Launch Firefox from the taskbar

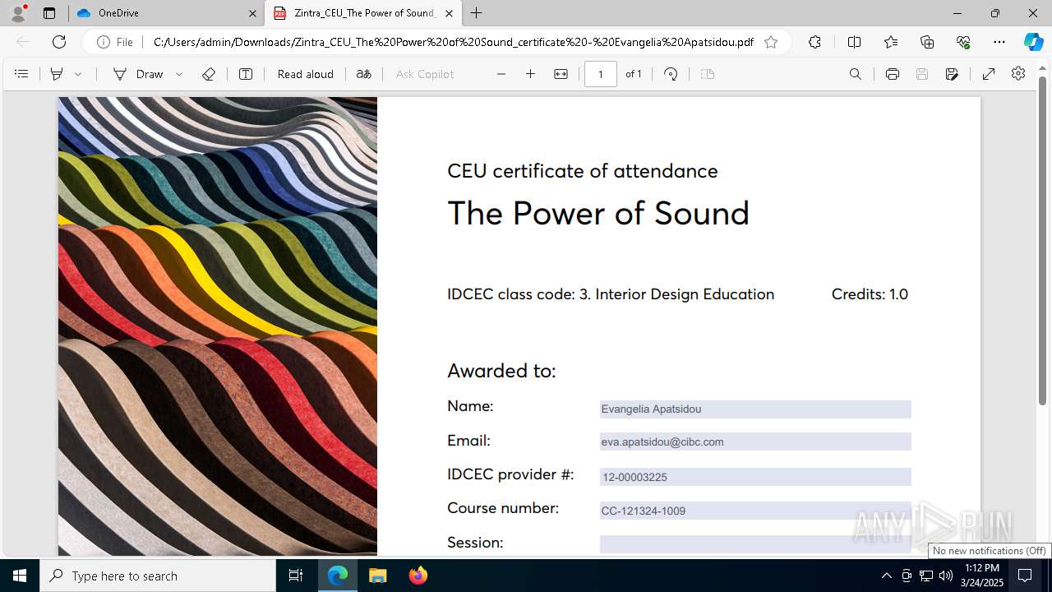tap(418, 576)
